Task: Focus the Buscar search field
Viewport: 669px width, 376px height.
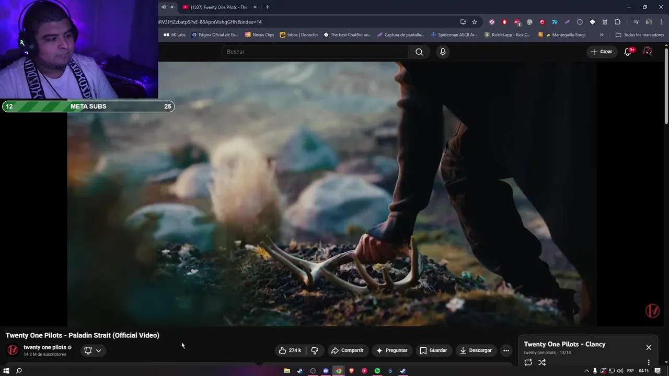Action: (315, 52)
